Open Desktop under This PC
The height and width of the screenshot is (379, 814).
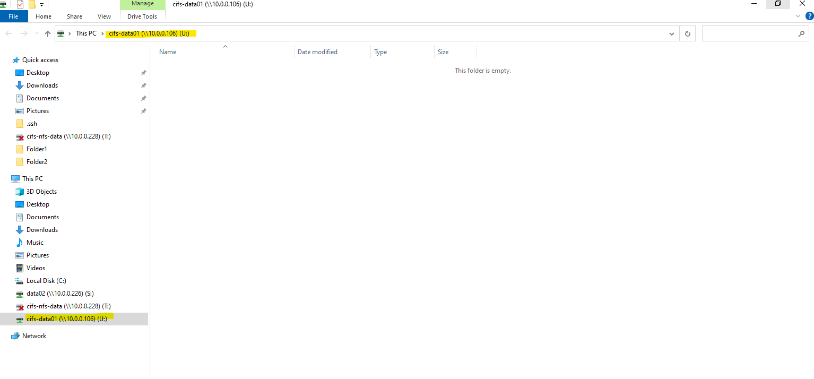pos(38,204)
